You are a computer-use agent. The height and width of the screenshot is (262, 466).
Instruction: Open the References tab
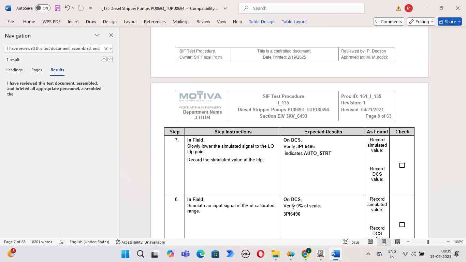pos(155,21)
